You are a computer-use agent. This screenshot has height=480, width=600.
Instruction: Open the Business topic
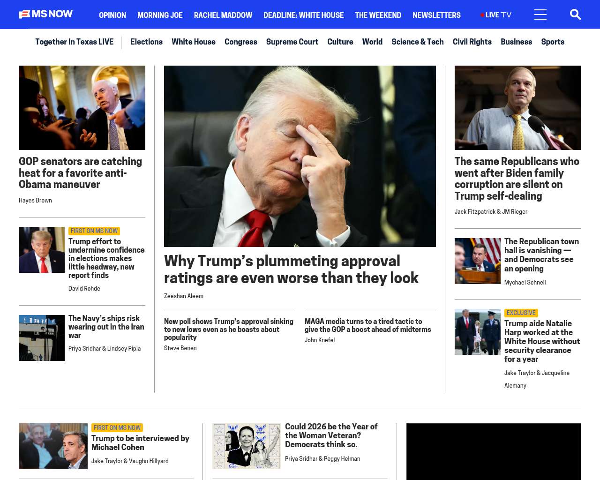point(516,42)
